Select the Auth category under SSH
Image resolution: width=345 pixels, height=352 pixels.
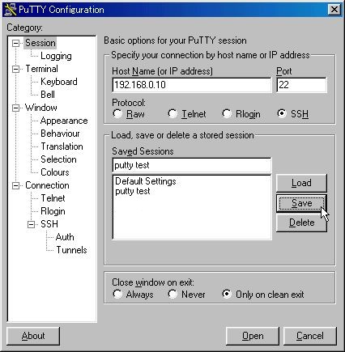(65, 237)
